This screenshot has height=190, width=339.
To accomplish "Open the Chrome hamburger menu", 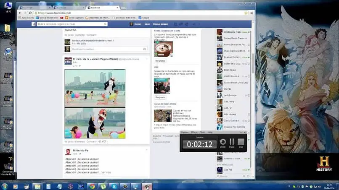I will pos(251,13).
